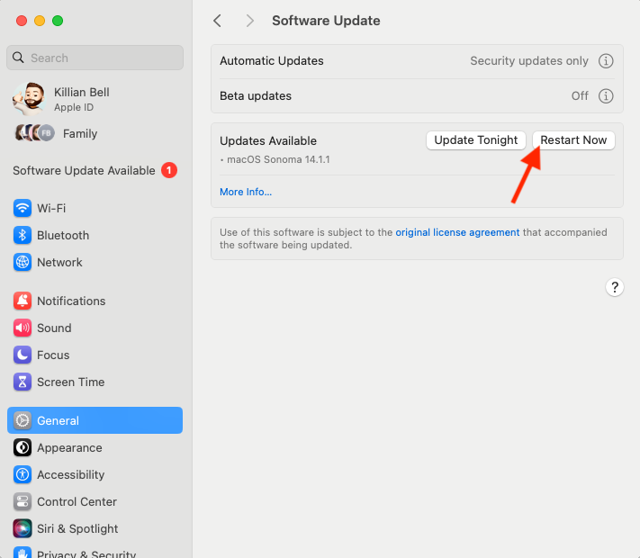
Task: Click the yellow minimize window button
Action: 40,21
